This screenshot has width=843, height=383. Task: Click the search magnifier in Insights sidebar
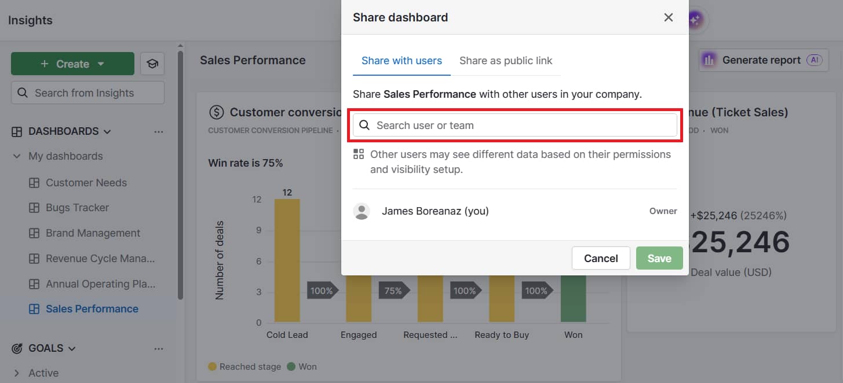click(x=23, y=93)
